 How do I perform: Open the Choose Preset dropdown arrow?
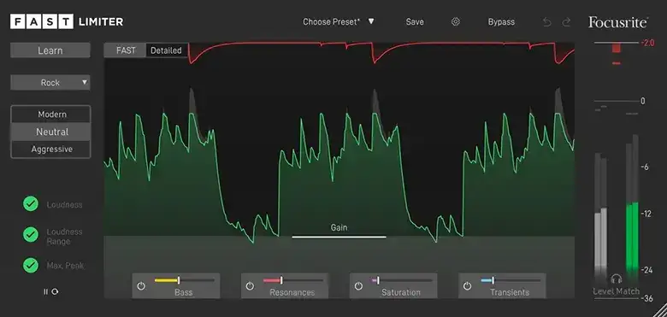click(371, 21)
